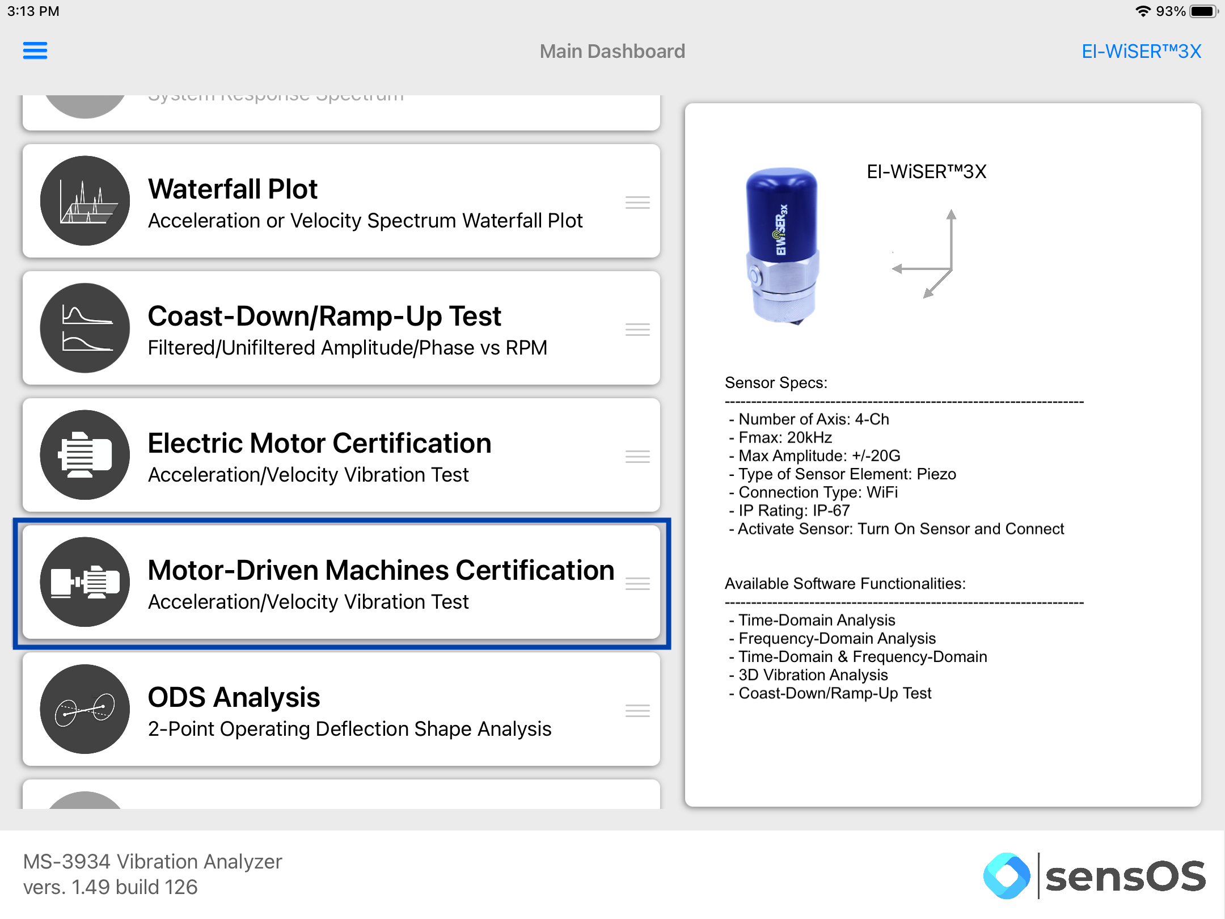Image resolution: width=1225 pixels, height=919 pixels.
Task: Tap the battery status icon
Action: (1203, 11)
